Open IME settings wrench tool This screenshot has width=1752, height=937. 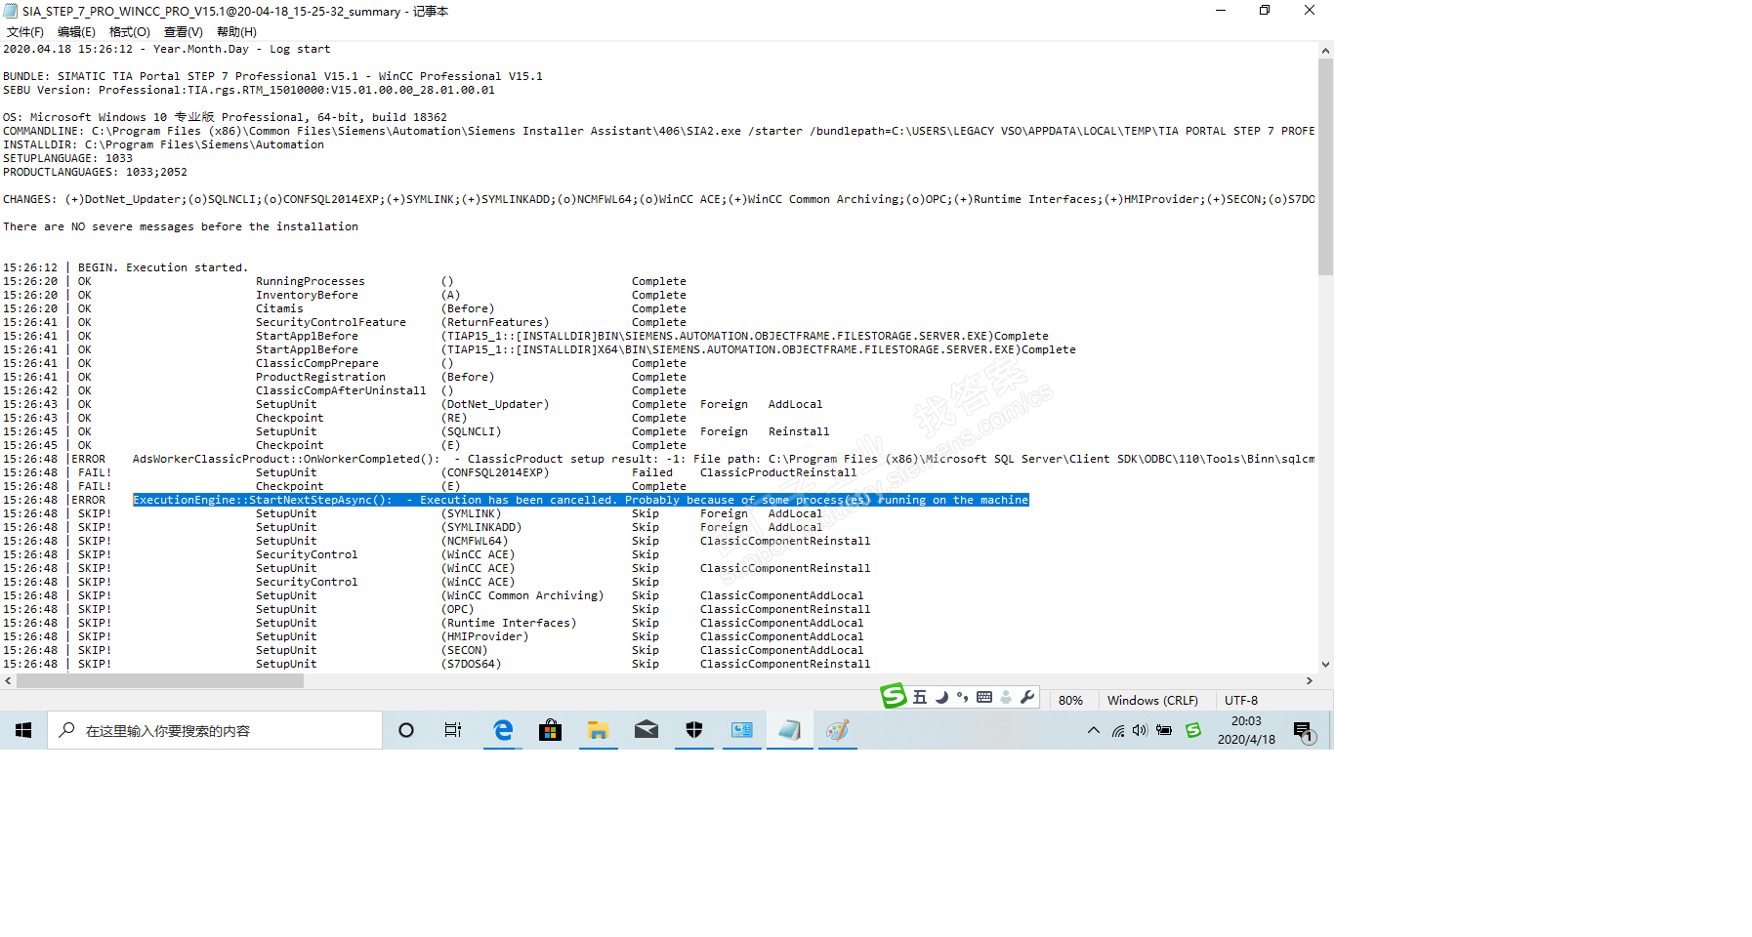click(1027, 697)
